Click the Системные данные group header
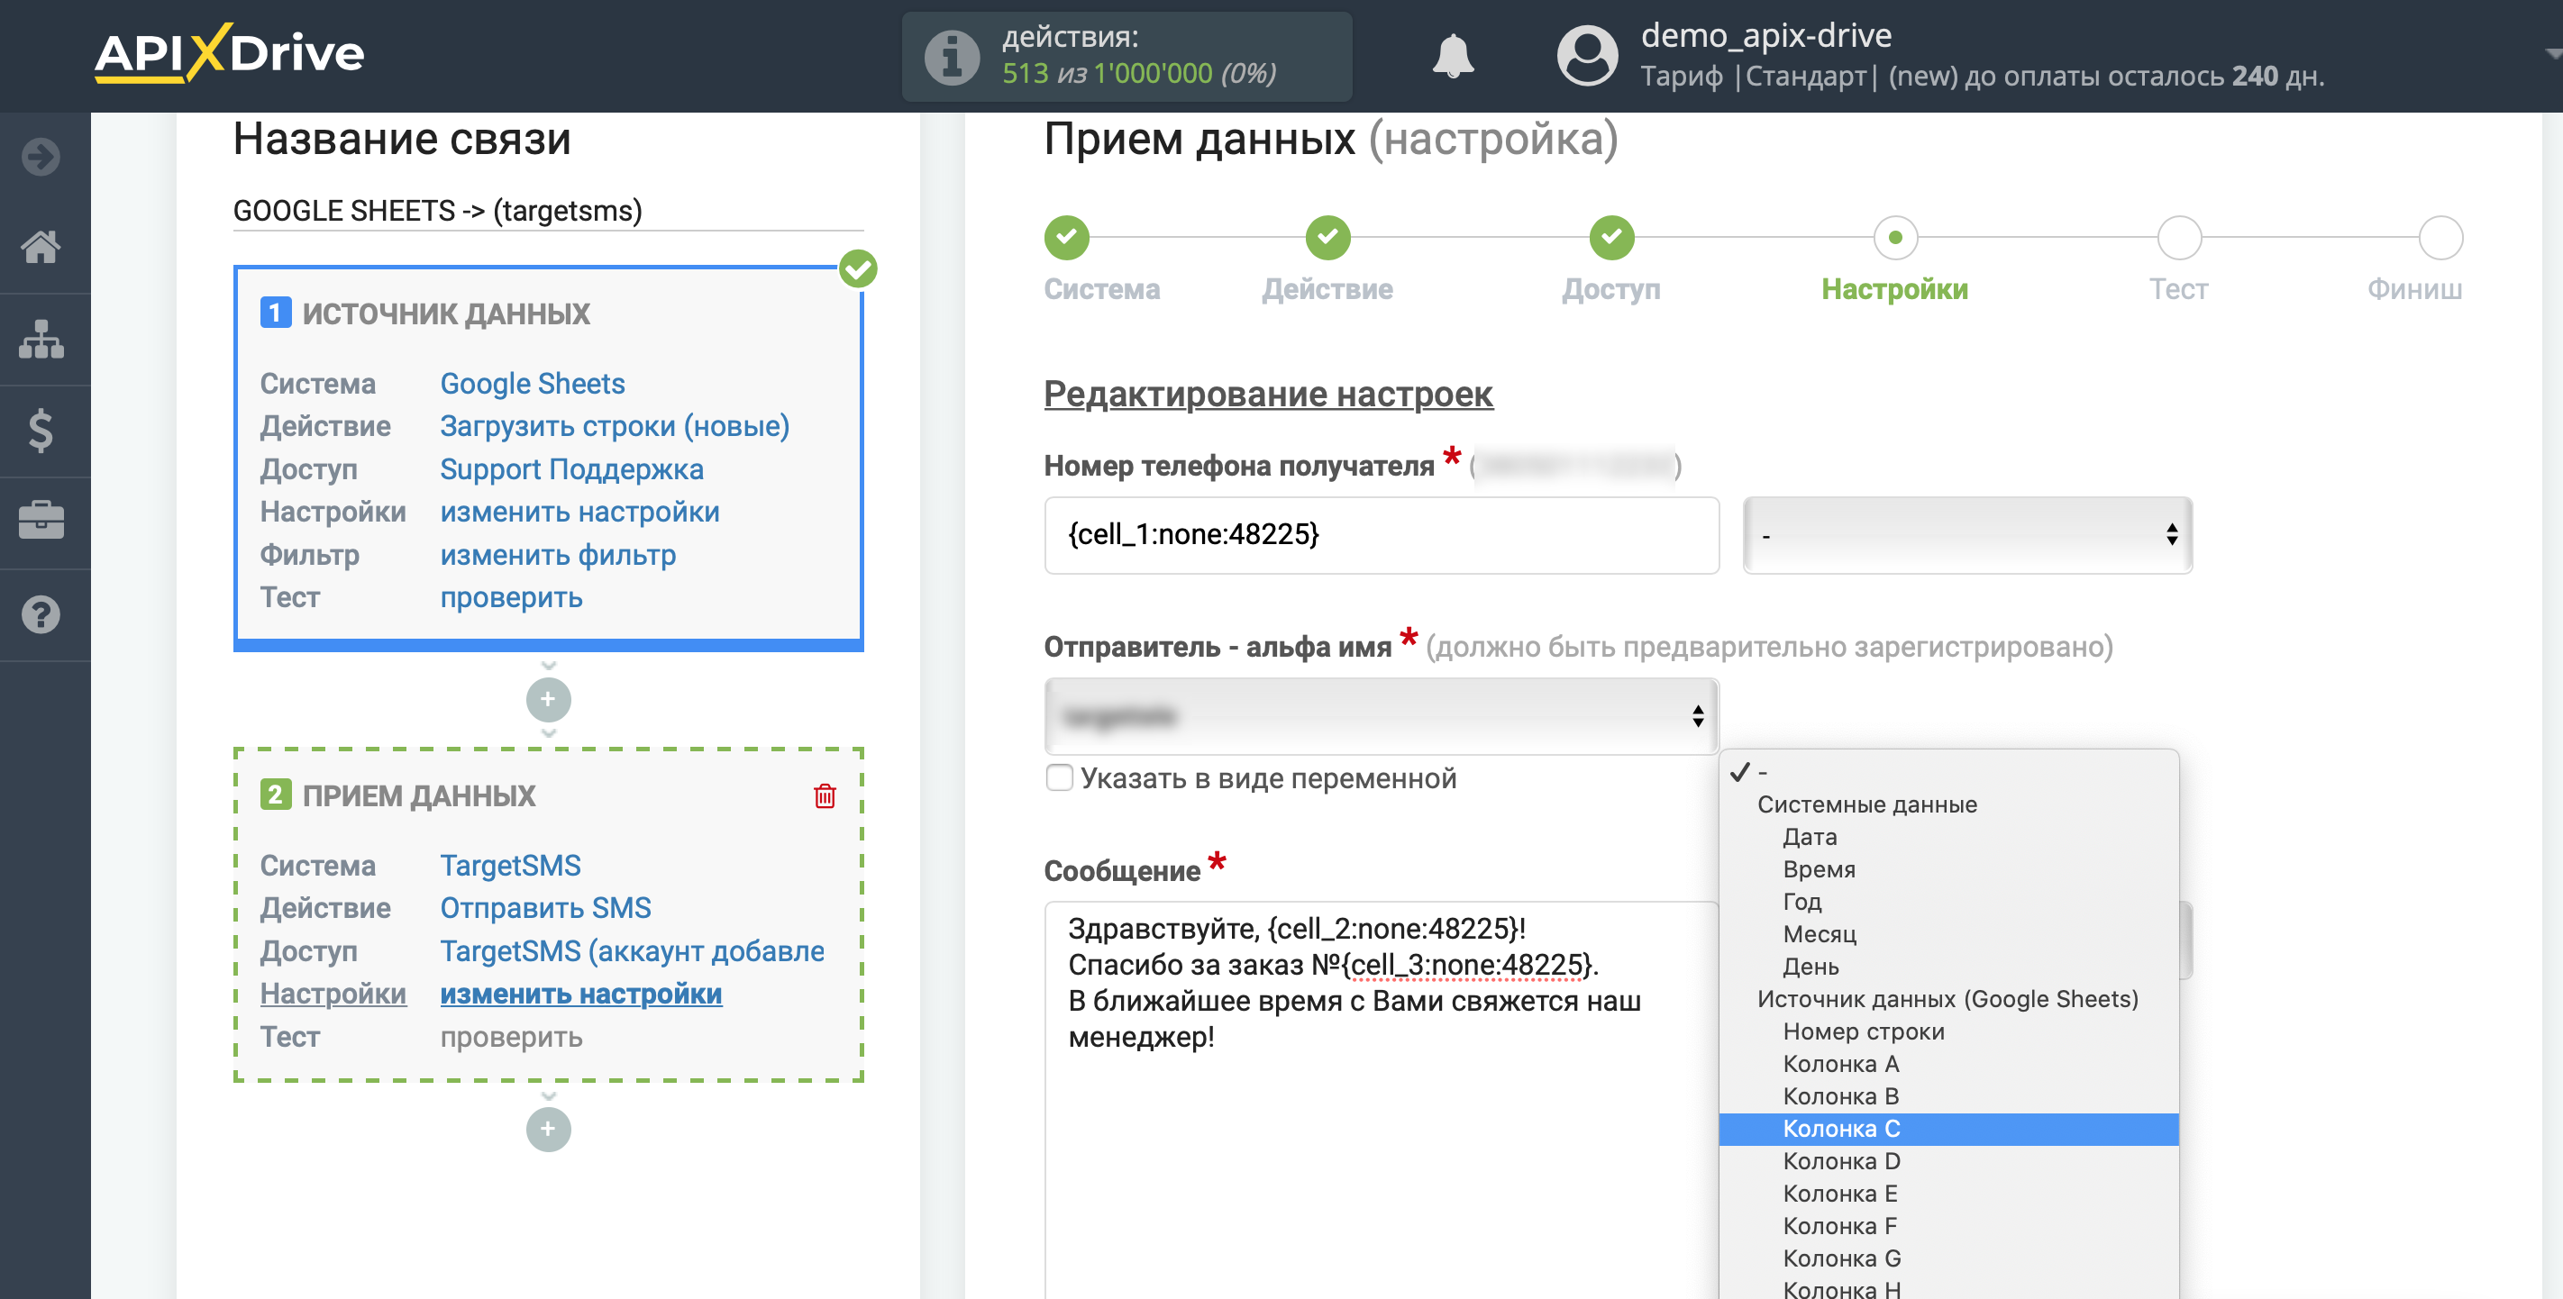The height and width of the screenshot is (1299, 2563). tap(1866, 804)
